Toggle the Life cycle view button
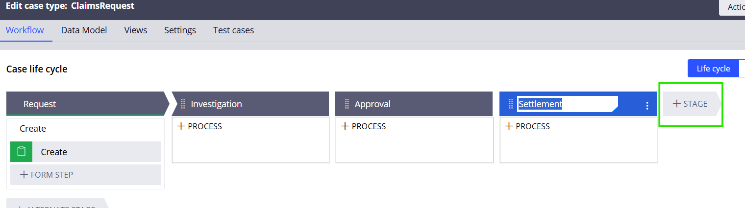 (x=713, y=69)
